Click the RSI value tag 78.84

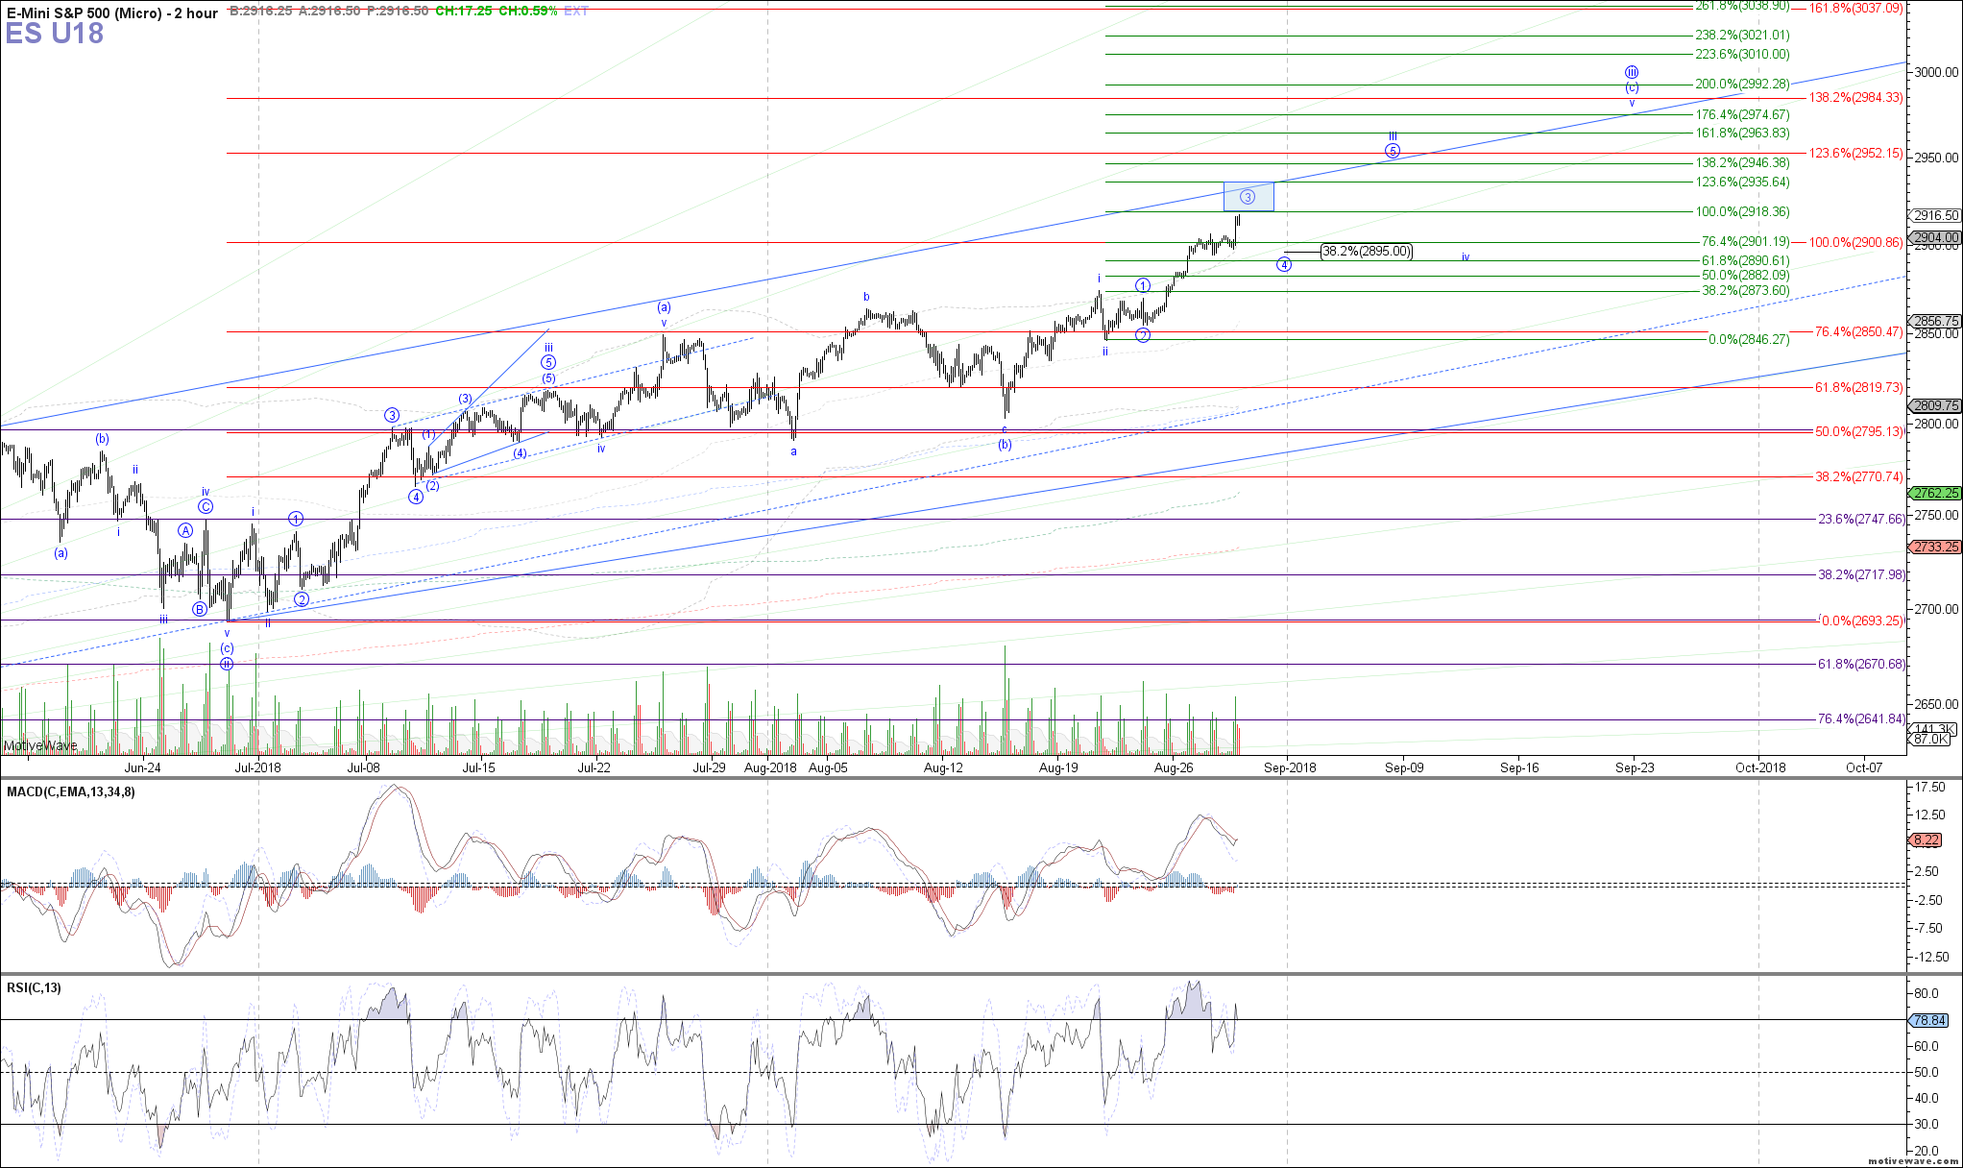[x=1929, y=1020]
